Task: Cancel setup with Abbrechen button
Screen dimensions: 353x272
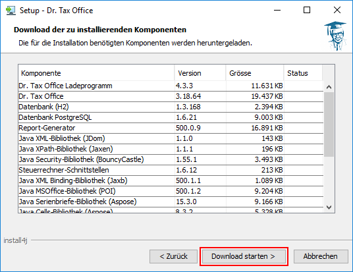Action: point(321,256)
